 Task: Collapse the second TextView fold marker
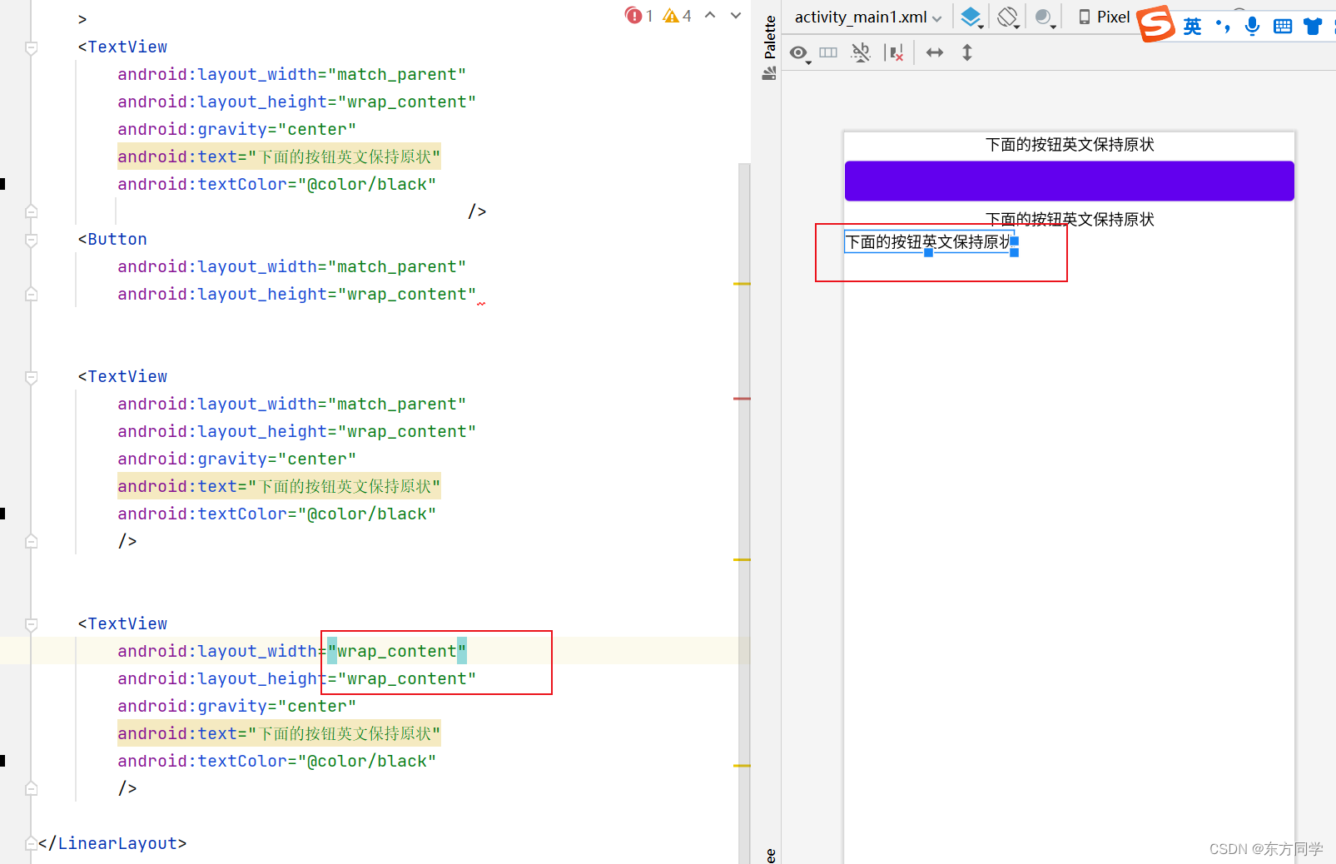point(31,377)
